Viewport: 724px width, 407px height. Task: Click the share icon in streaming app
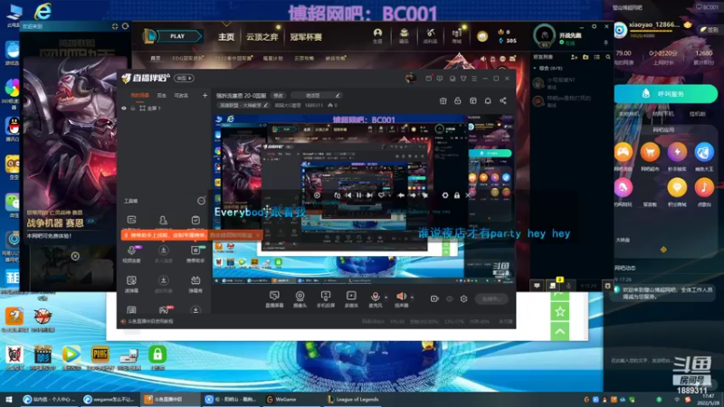(503, 100)
